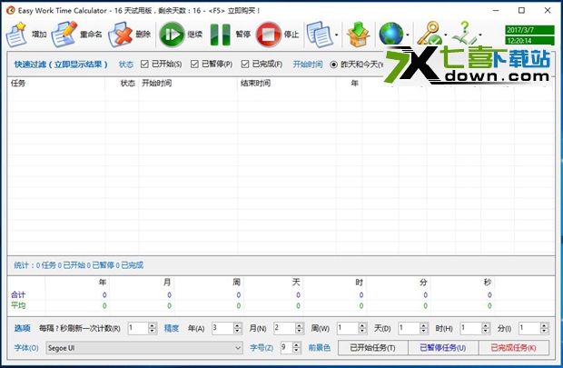Click the 已暂停任务(U) color button
The image size is (563, 368).
pyautogui.click(x=443, y=348)
